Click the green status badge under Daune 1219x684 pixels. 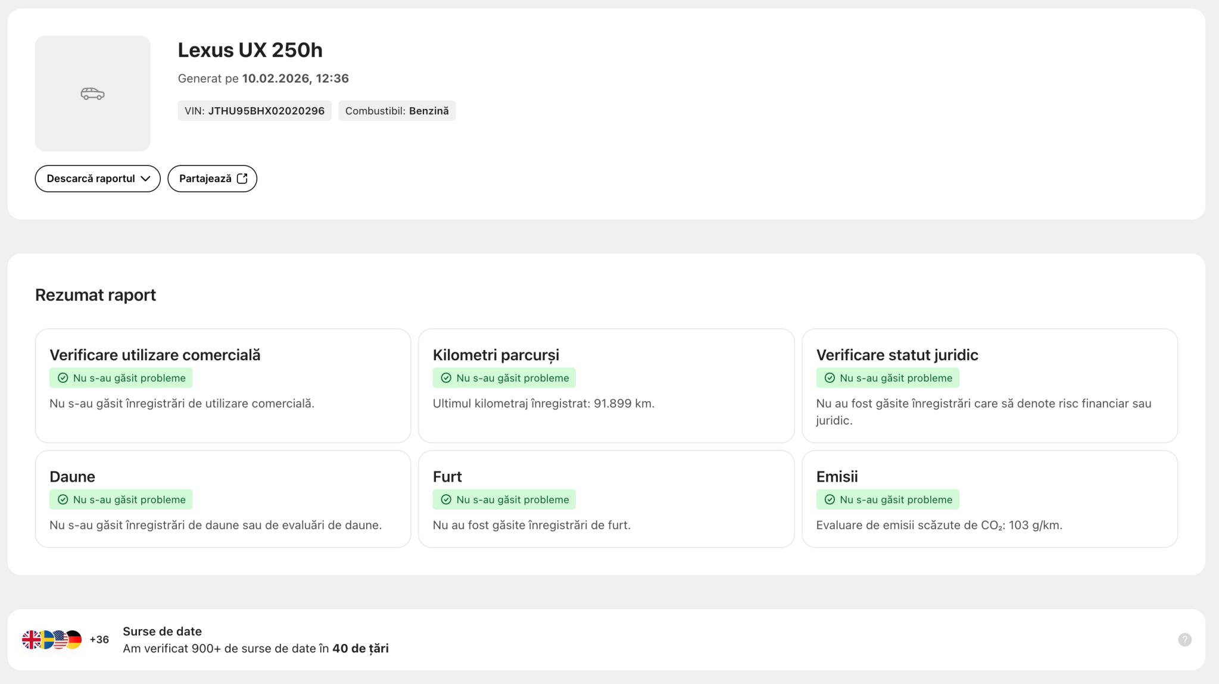[121, 499]
